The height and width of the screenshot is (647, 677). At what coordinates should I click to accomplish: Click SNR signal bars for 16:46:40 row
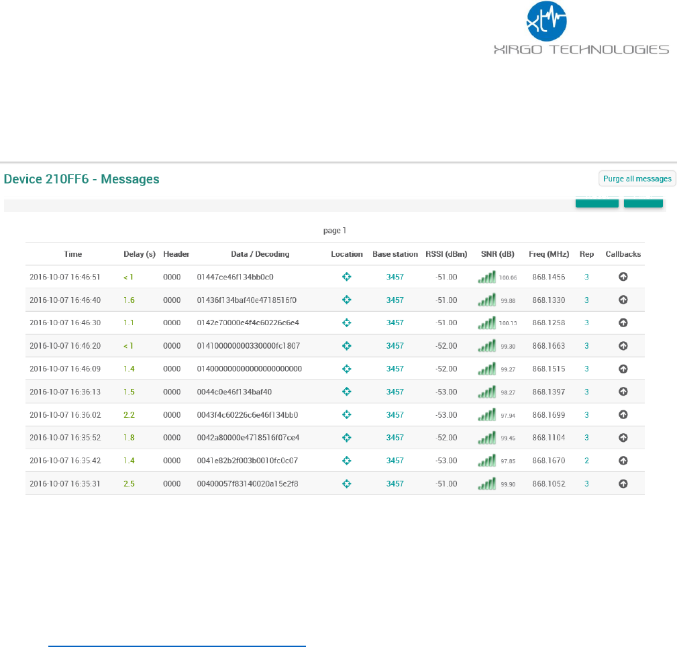(486, 300)
